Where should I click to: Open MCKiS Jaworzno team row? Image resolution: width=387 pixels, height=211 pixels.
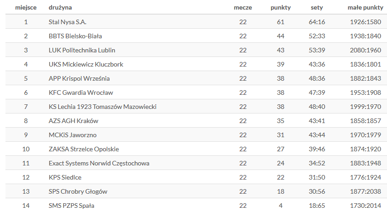[73, 135]
